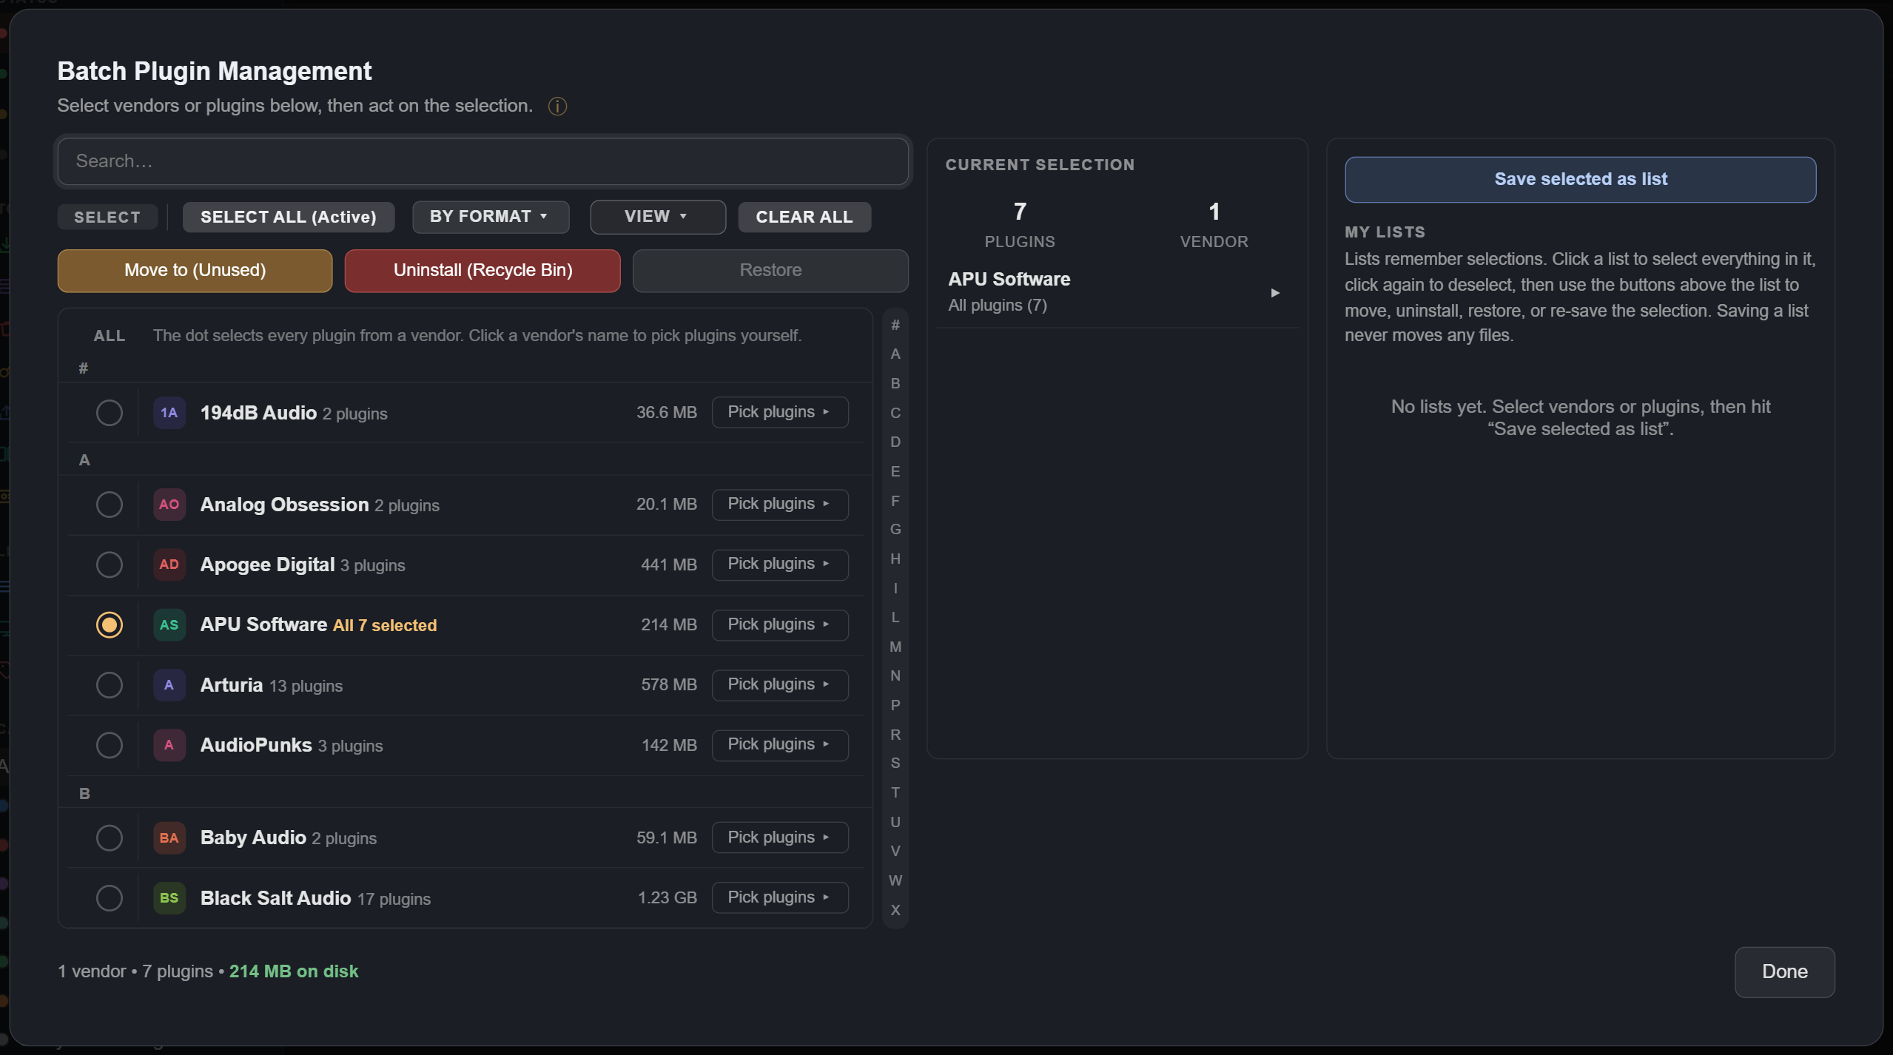Click the CLEAR ALL button
This screenshot has width=1893, height=1055.
[x=804, y=218]
